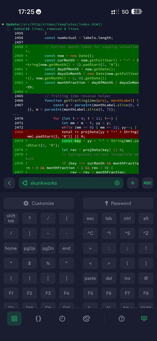Tap the [ open bracket key
The height and width of the screenshot is (341, 157).
(48, 278)
